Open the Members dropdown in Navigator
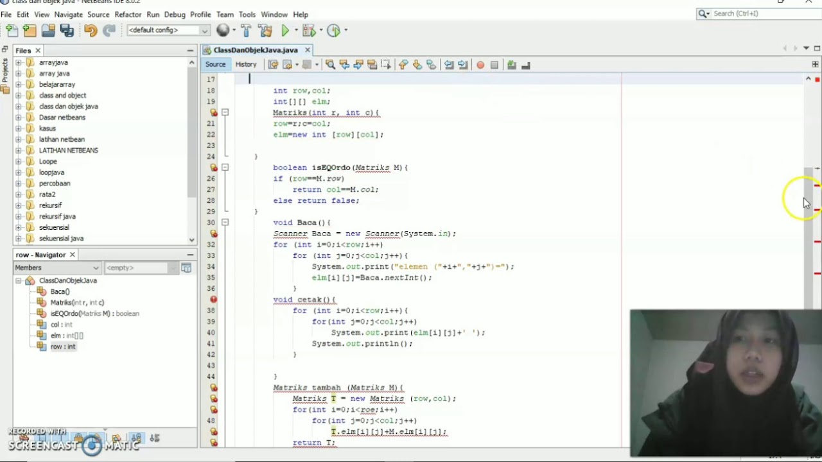The image size is (822, 462). pyautogui.click(x=57, y=268)
